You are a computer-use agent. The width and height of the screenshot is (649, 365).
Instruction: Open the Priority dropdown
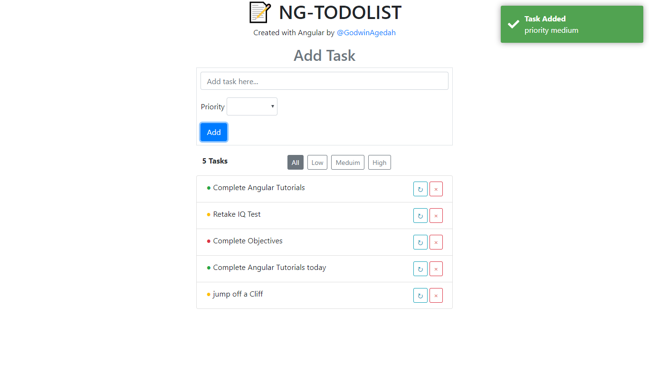(252, 106)
